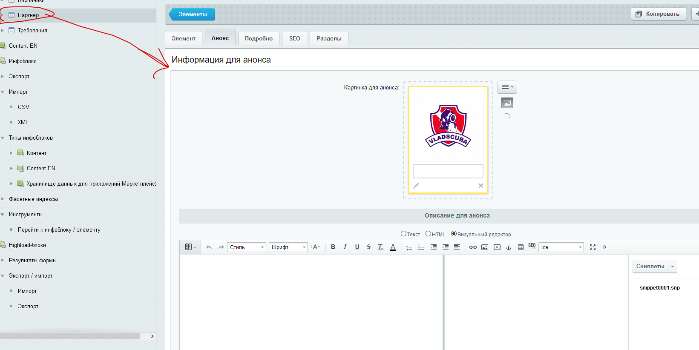Click the Копировать button
Viewport: 699px width, 350px height.
pyautogui.click(x=659, y=14)
